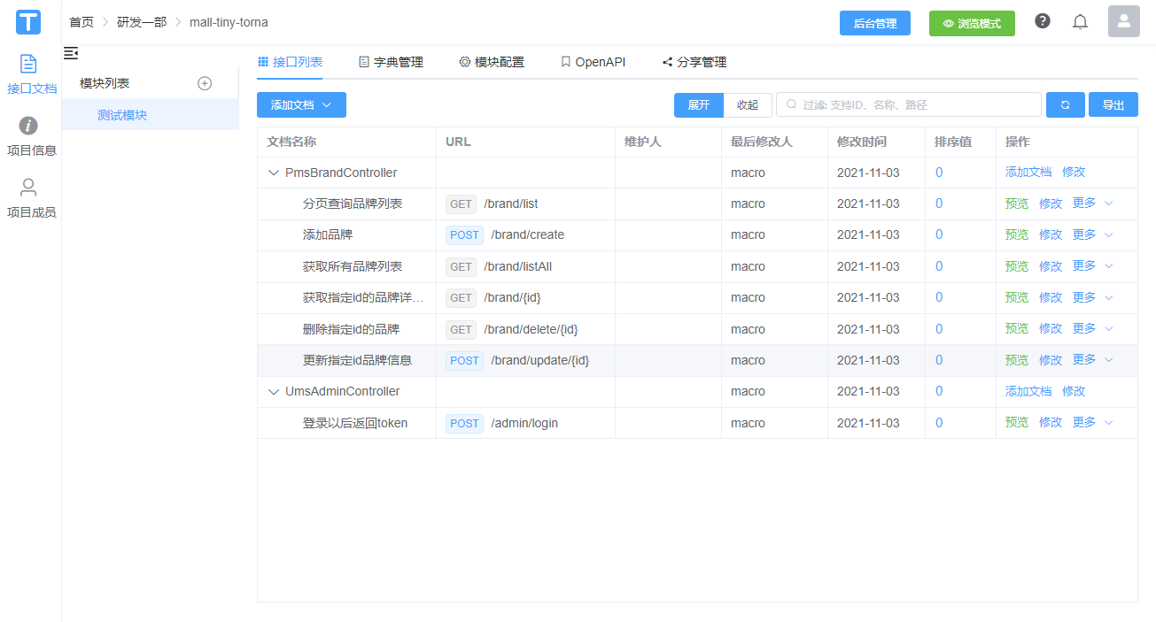The image size is (1156, 622).
Task: Open notifications bell icon
Action: click(1080, 22)
